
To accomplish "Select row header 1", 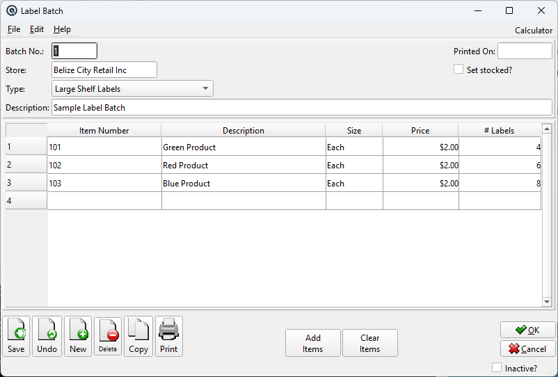I will (x=26, y=146).
